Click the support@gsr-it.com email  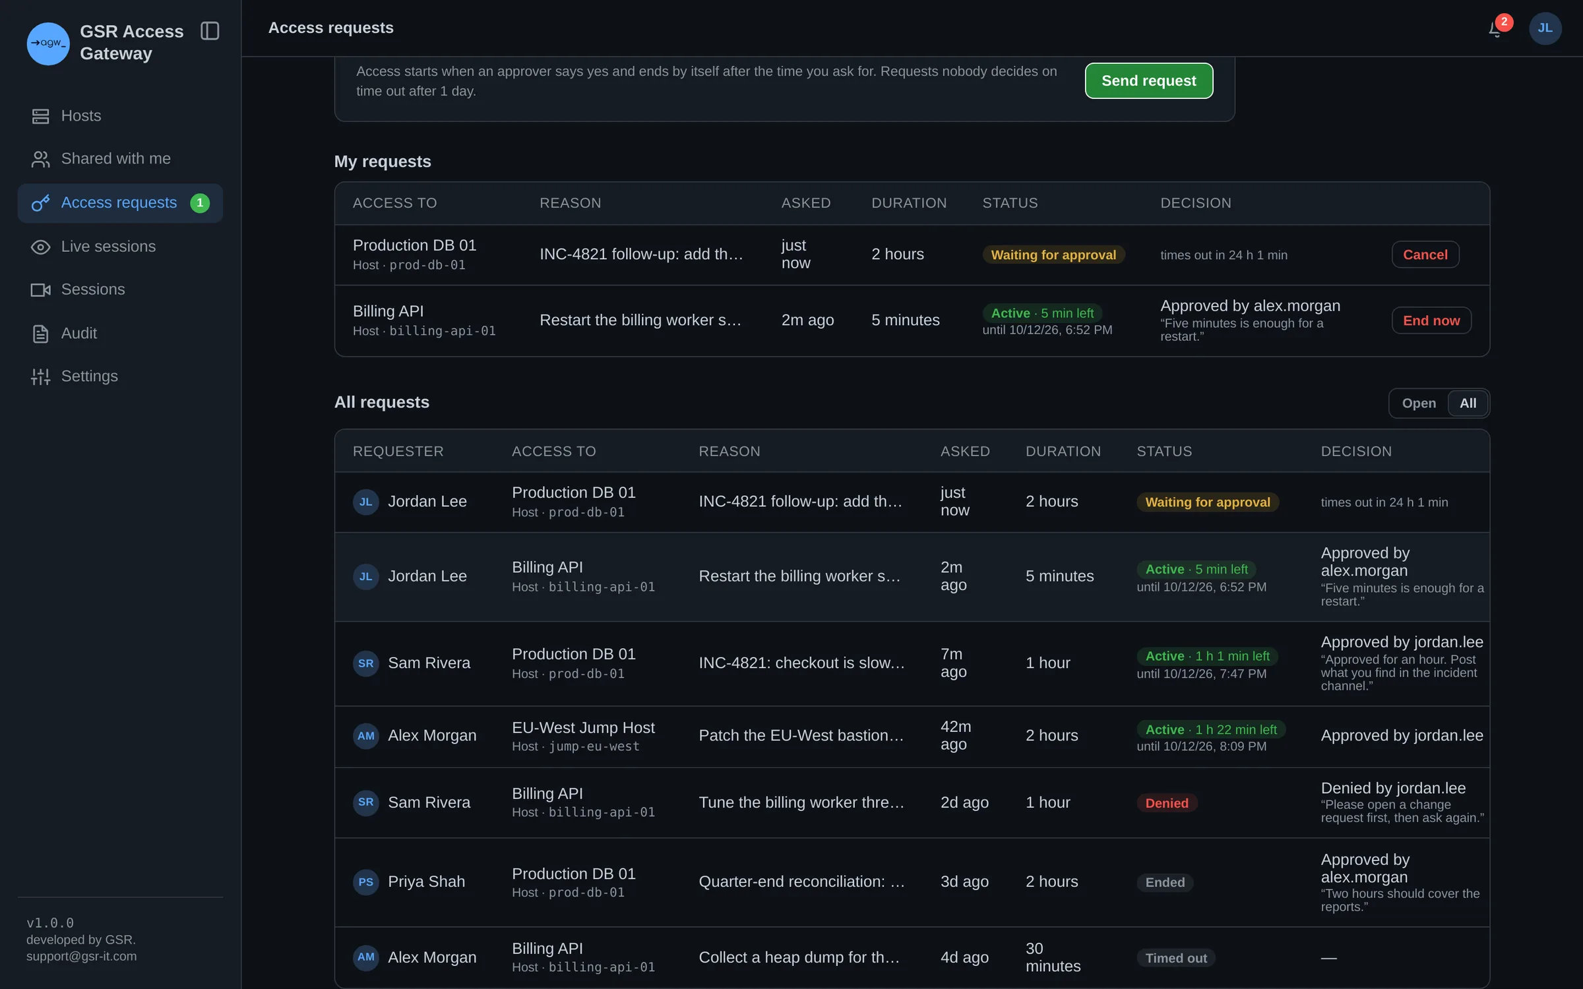[x=82, y=956]
